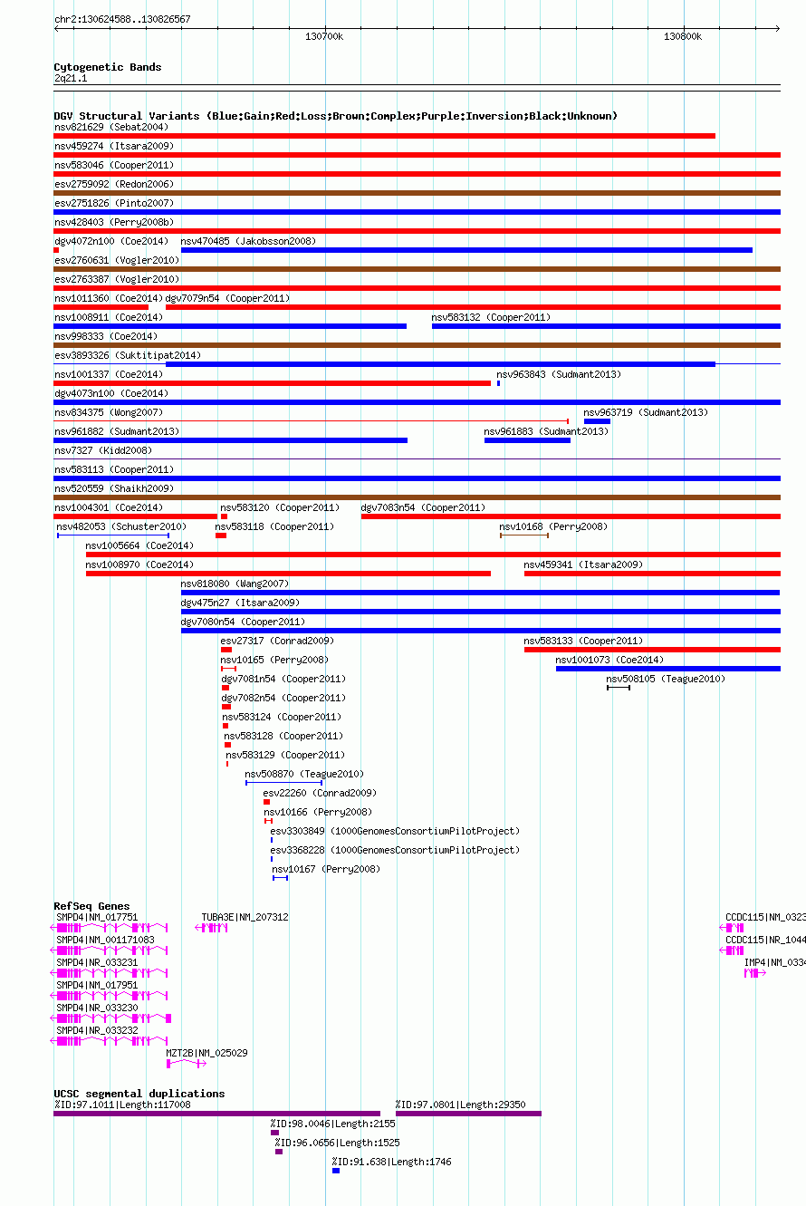Click the nsv998333 (Coe2014) variant label

[x=105, y=336]
